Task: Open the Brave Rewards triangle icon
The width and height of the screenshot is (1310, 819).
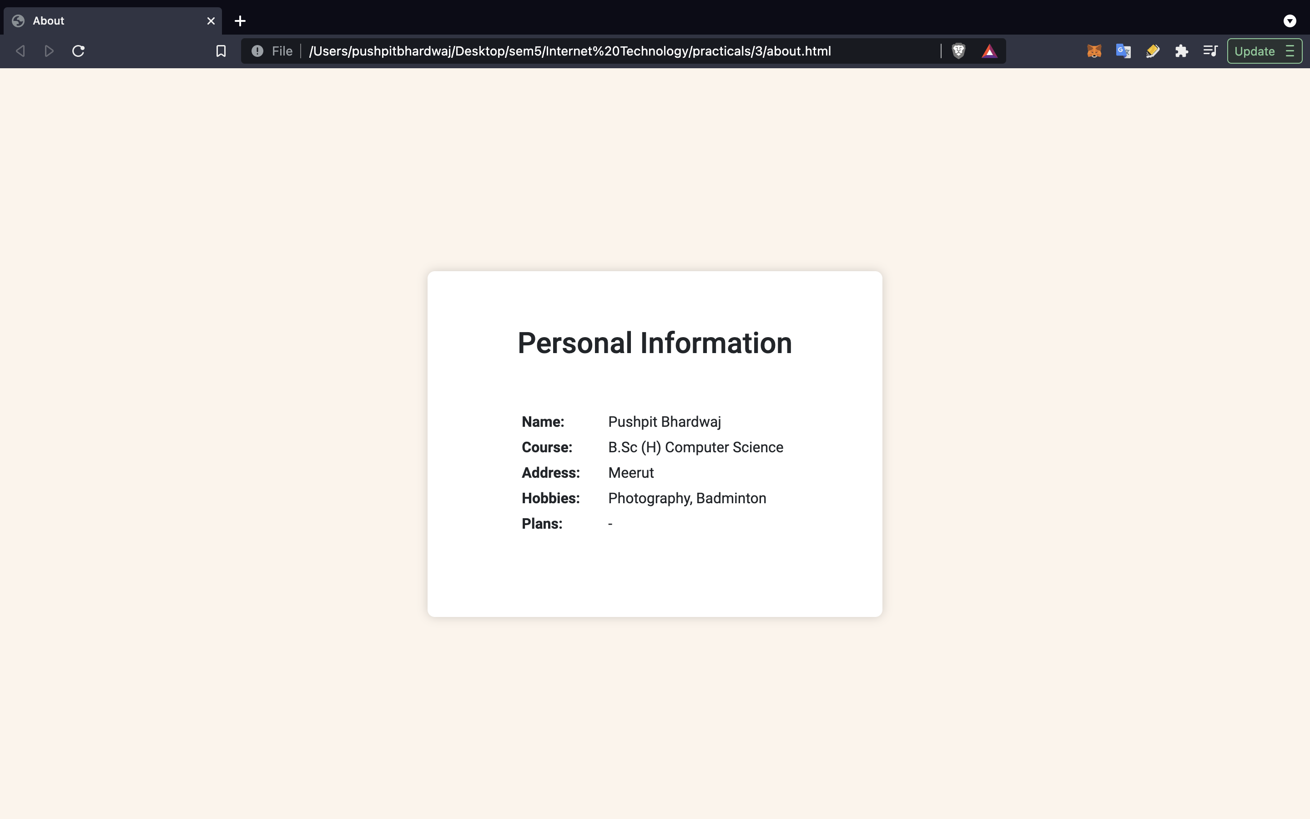Action: point(989,51)
